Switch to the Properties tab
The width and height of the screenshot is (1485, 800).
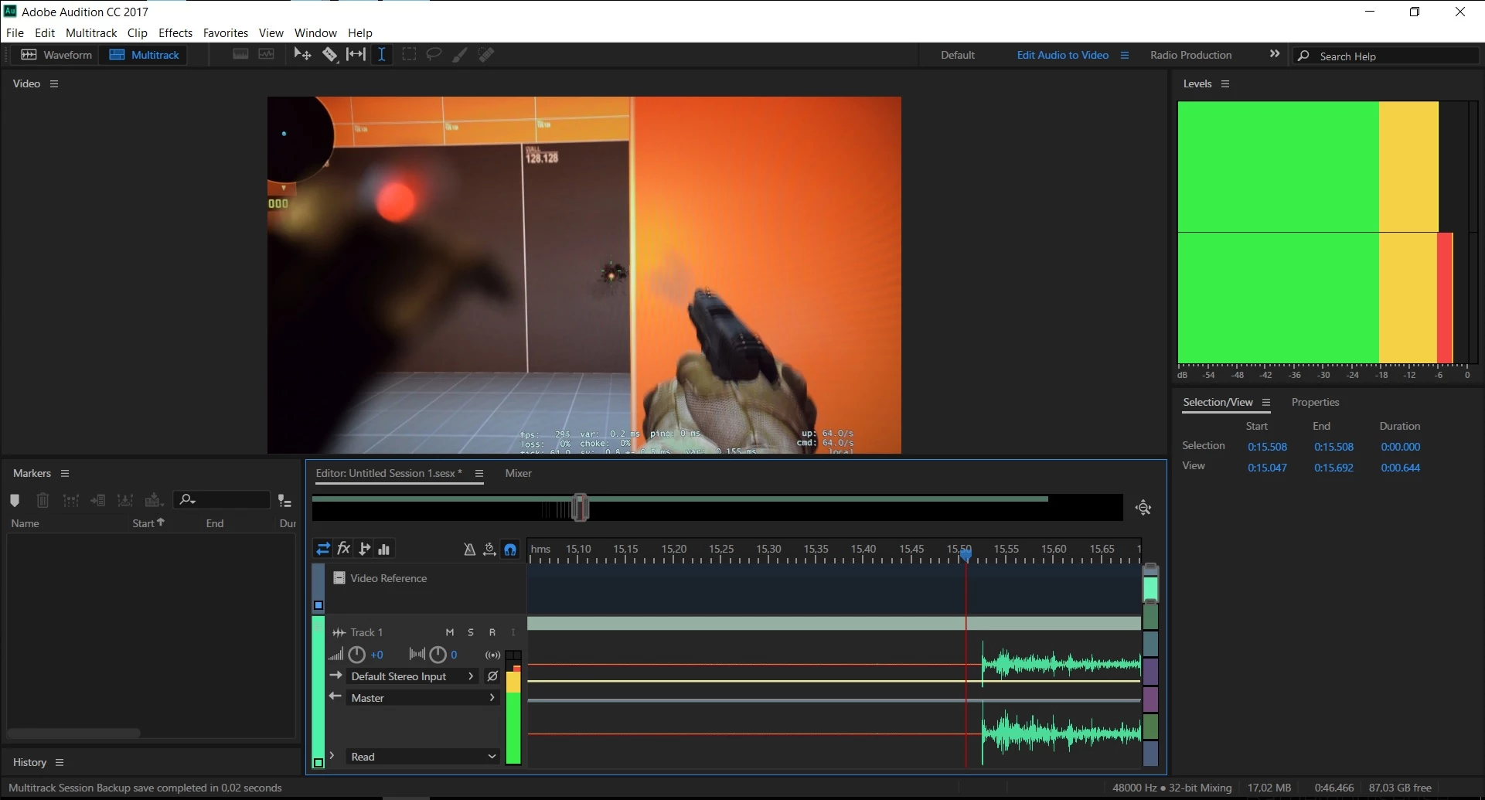1315,402
